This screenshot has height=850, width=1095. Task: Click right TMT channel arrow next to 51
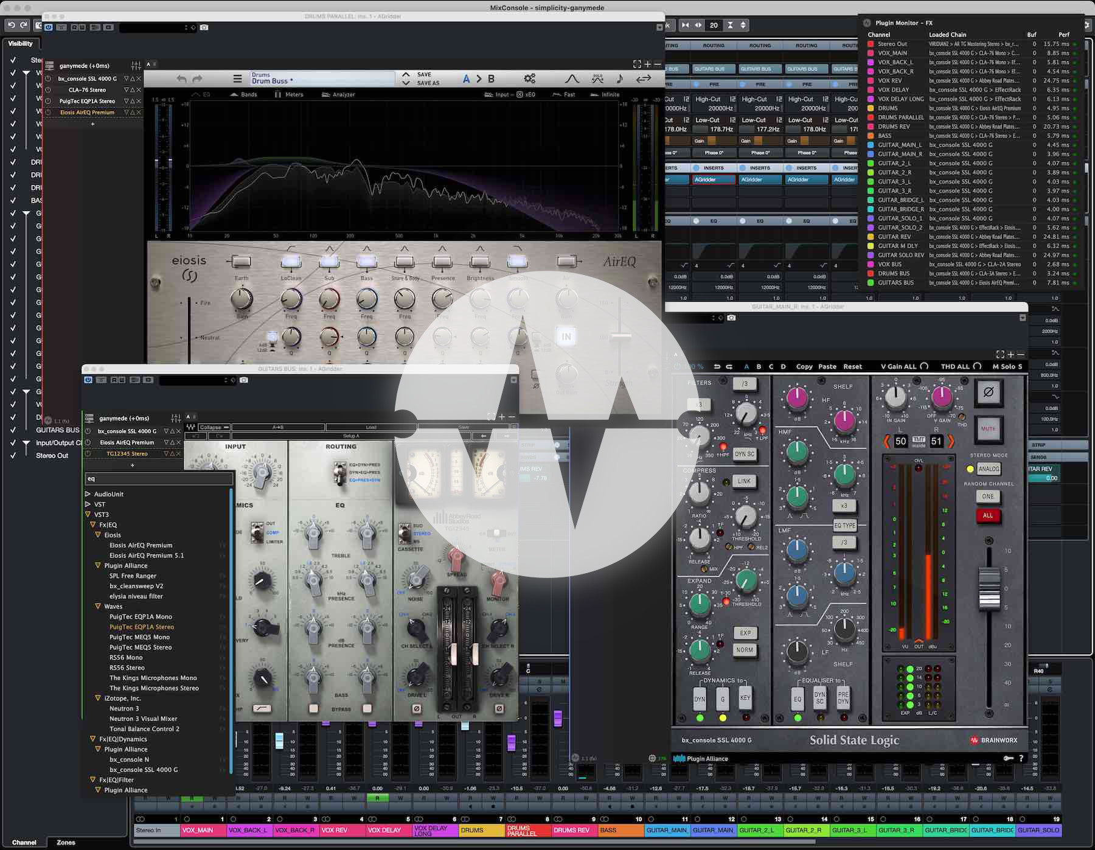coord(950,441)
